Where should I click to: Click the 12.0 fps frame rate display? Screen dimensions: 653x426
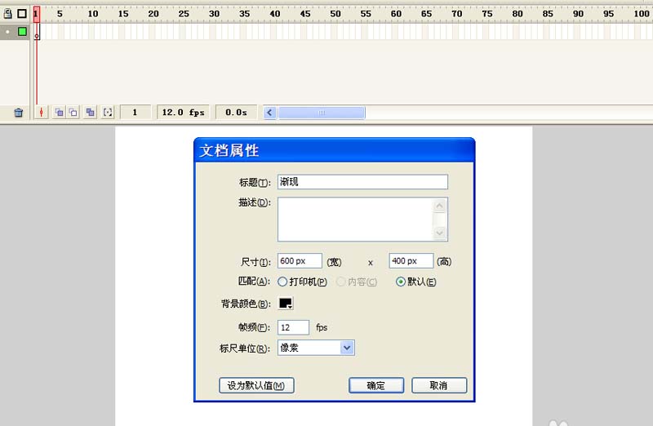[183, 113]
